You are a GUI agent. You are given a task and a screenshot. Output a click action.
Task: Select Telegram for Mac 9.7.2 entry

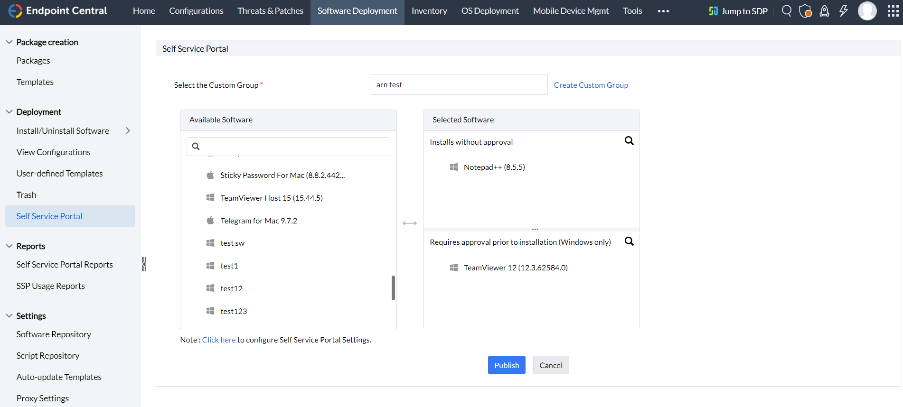click(259, 221)
